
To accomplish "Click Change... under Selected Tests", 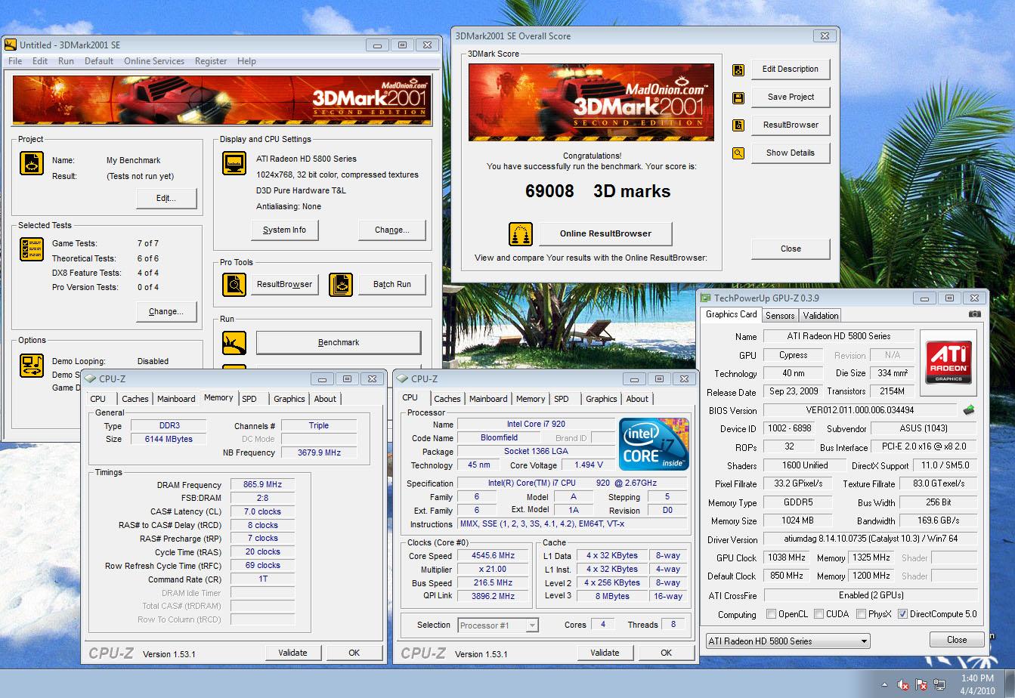I will (166, 311).
